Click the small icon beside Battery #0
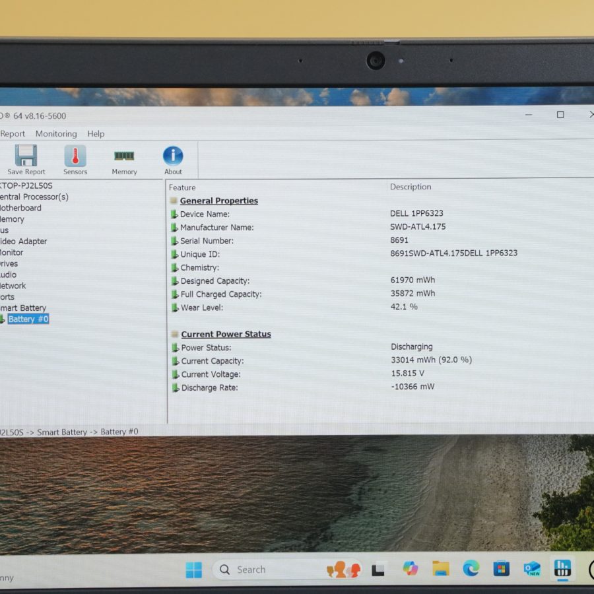594x594 pixels. (x=2, y=319)
